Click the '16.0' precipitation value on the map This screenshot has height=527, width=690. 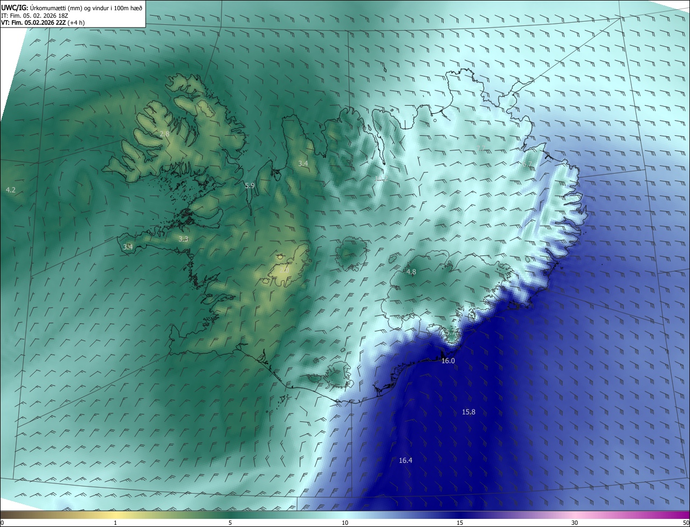tap(448, 360)
